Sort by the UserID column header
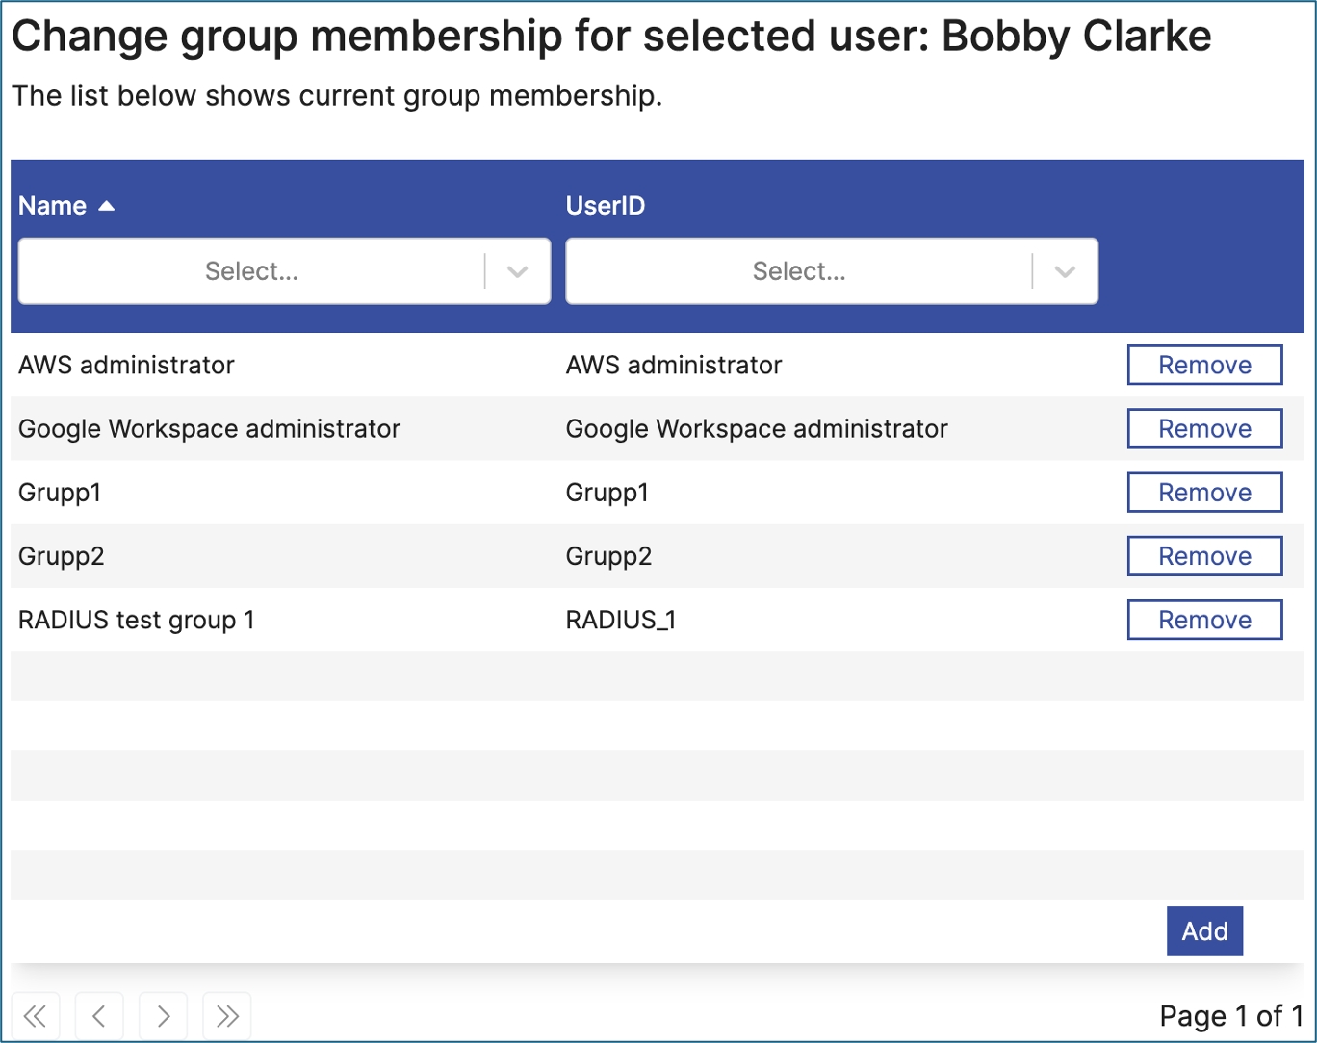This screenshot has height=1043, width=1317. tap(606, 206)
